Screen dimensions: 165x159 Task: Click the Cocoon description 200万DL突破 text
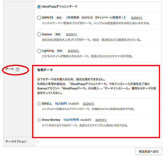coord(92,40)
